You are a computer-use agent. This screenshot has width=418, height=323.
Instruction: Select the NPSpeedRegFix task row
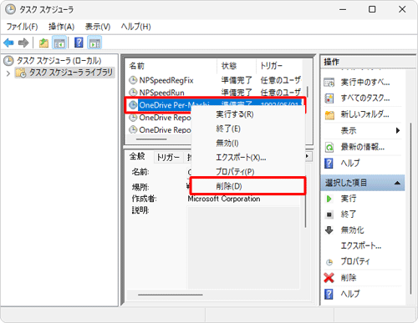215,80
